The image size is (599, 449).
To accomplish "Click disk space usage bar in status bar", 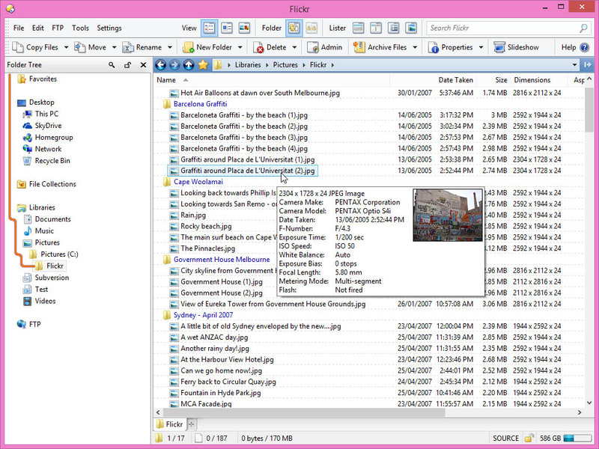I will tap(577, 438).
